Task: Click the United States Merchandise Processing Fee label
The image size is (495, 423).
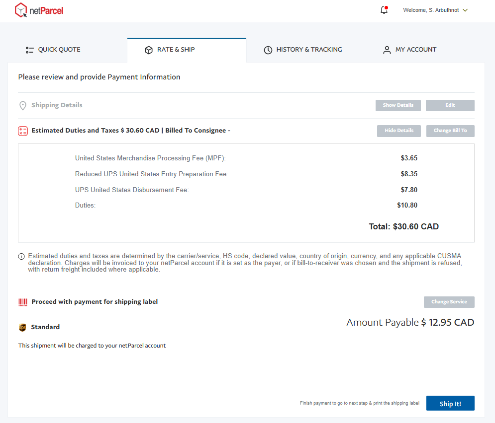Action: 150,158
